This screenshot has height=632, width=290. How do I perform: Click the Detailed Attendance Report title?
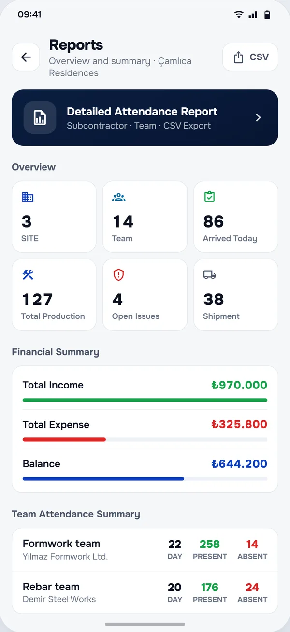(142, 112)
